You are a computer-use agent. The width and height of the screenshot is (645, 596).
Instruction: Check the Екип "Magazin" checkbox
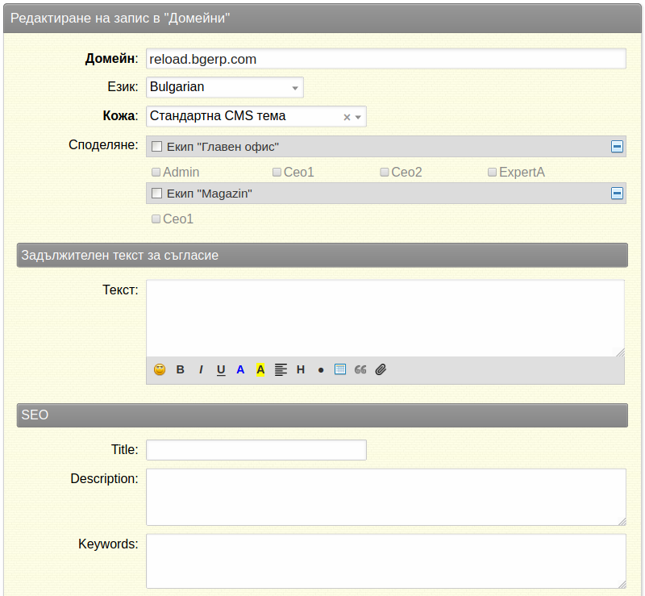tap(156, 194)
